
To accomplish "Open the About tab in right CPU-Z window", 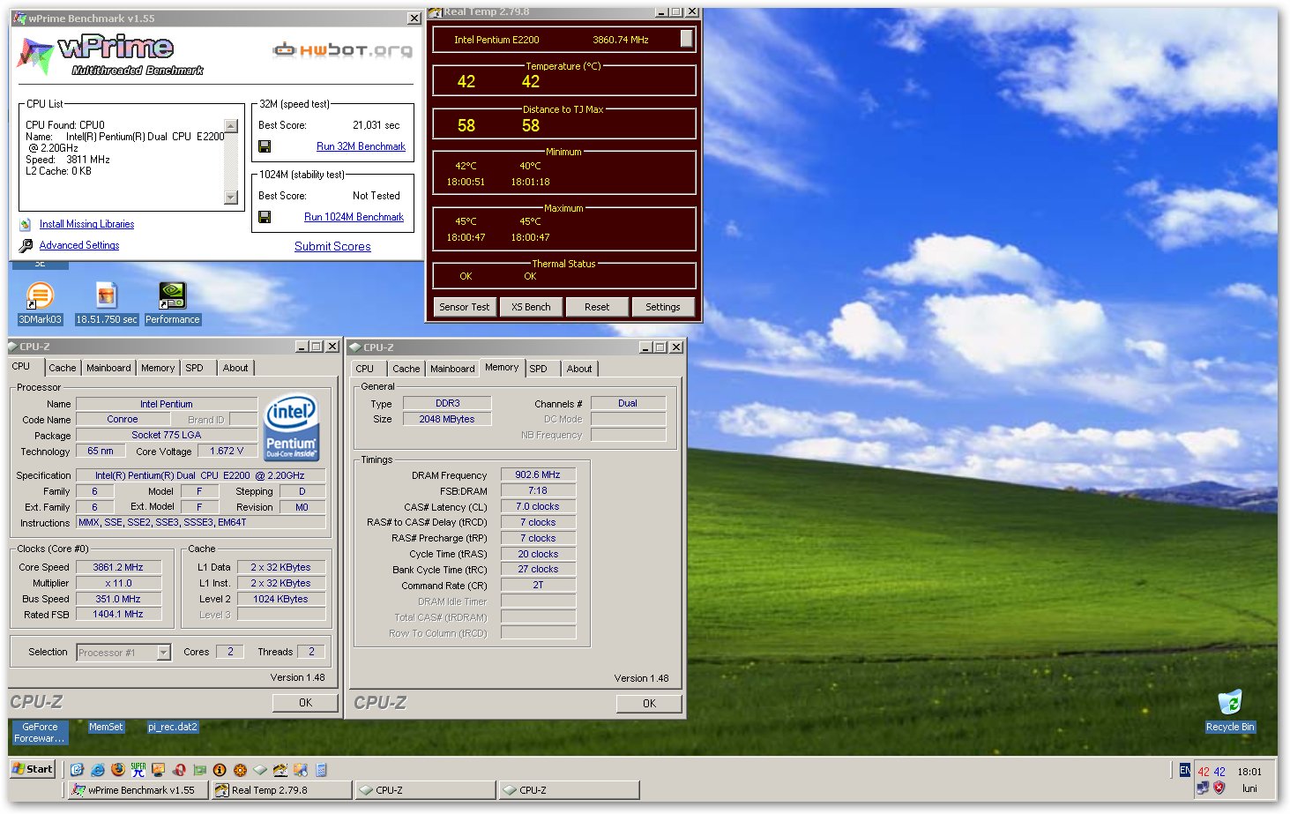I will (579, 369).
